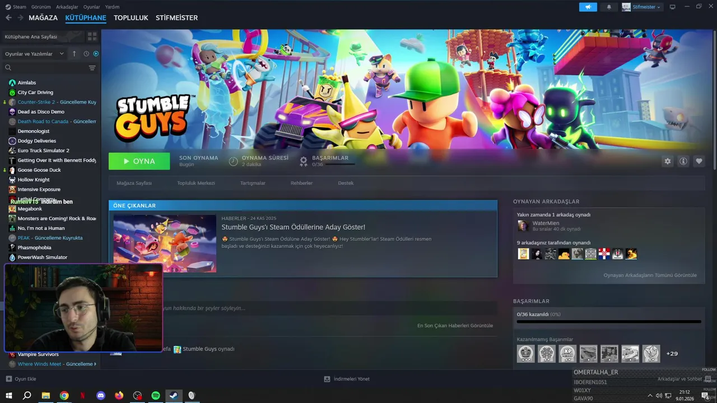Open the announcements megaphone button

pos(588,7)
